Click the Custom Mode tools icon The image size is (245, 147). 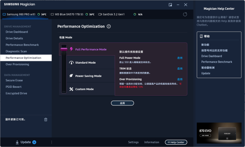pyautogui.click(x=71, y=89)
